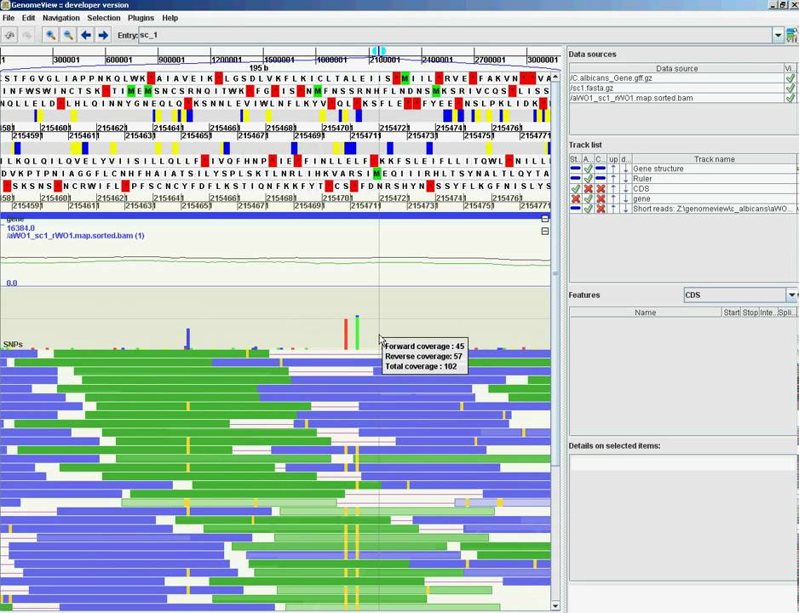Open the Plugins menu
The width and height of the screenshot is (799, 613).
click(141, 18)
